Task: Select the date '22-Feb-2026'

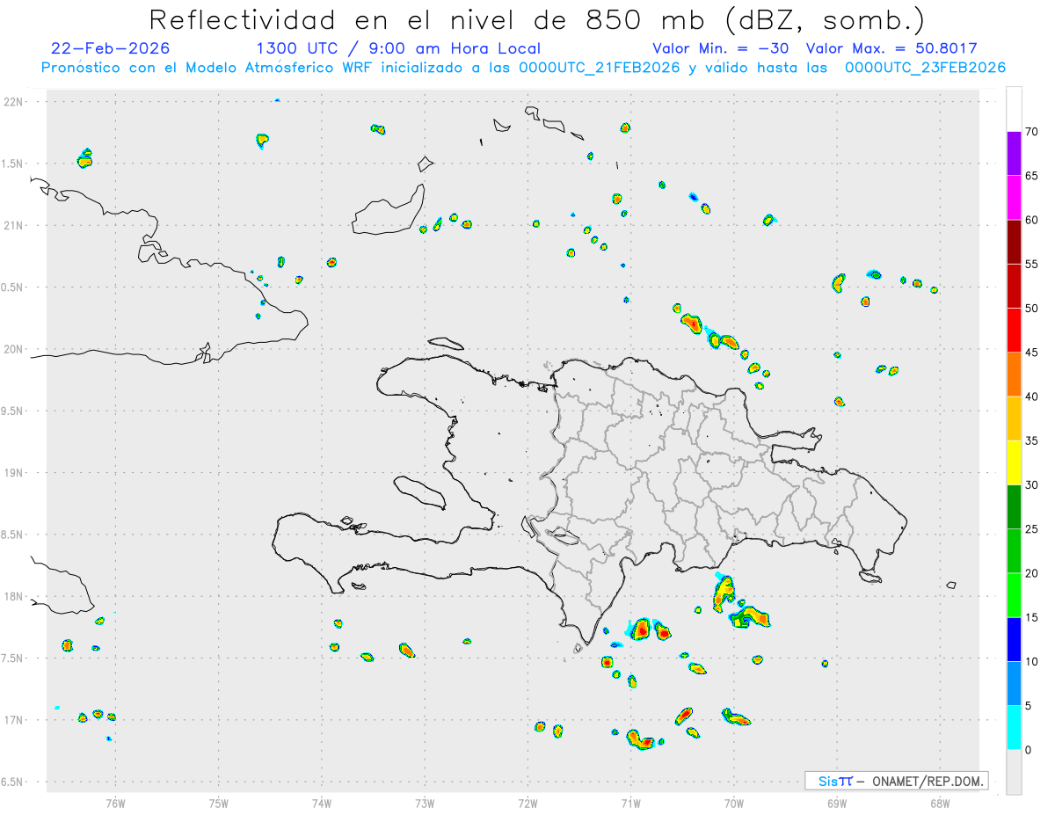Action: (x=111, y=48)
